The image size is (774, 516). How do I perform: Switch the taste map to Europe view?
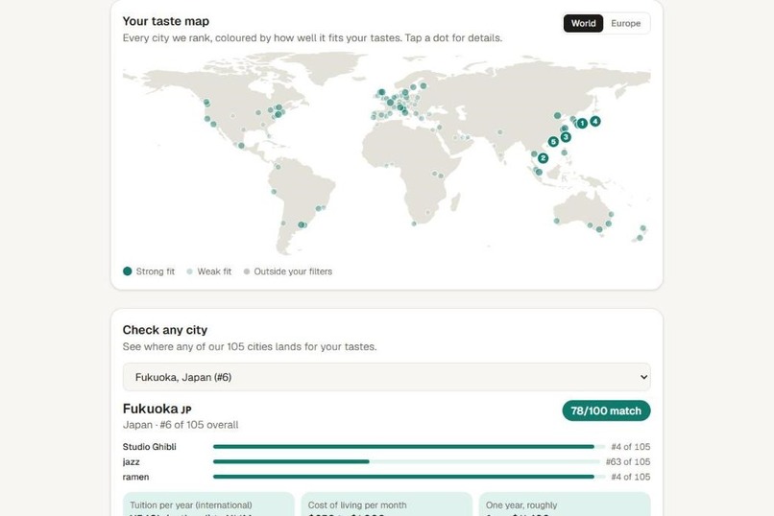[625, 23]
